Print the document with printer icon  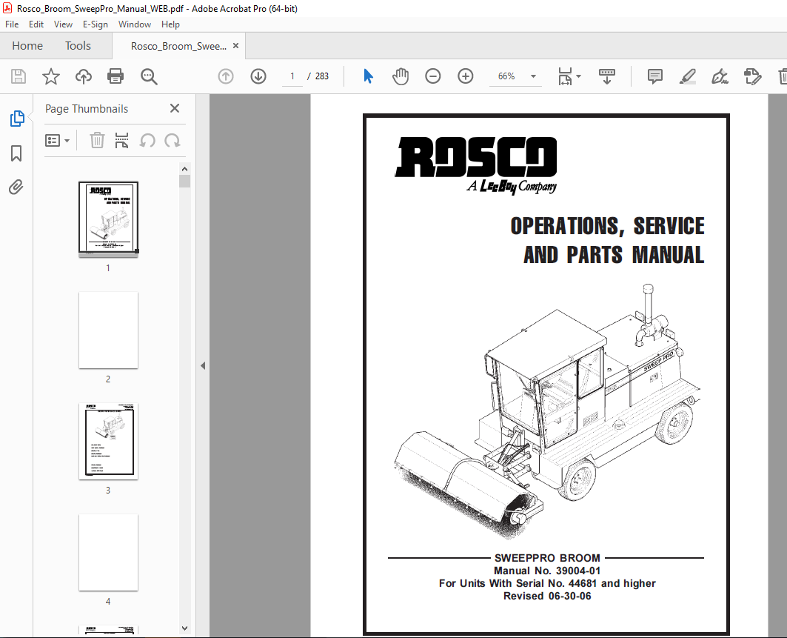point(115,76)
